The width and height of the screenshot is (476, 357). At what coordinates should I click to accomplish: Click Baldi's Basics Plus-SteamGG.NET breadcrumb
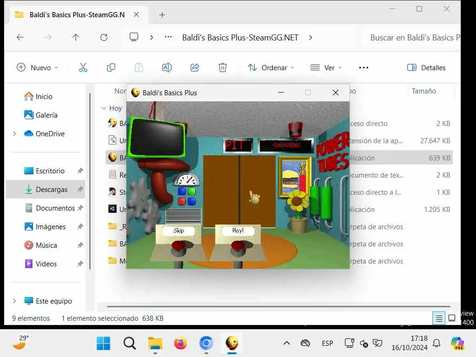(x=240, y=37)
